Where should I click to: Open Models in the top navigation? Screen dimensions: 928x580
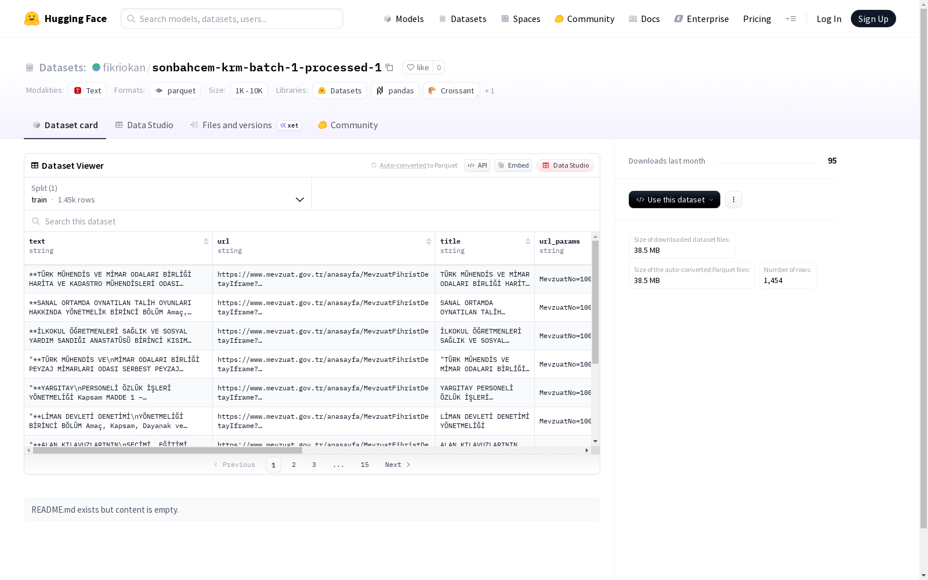point(404,19)
